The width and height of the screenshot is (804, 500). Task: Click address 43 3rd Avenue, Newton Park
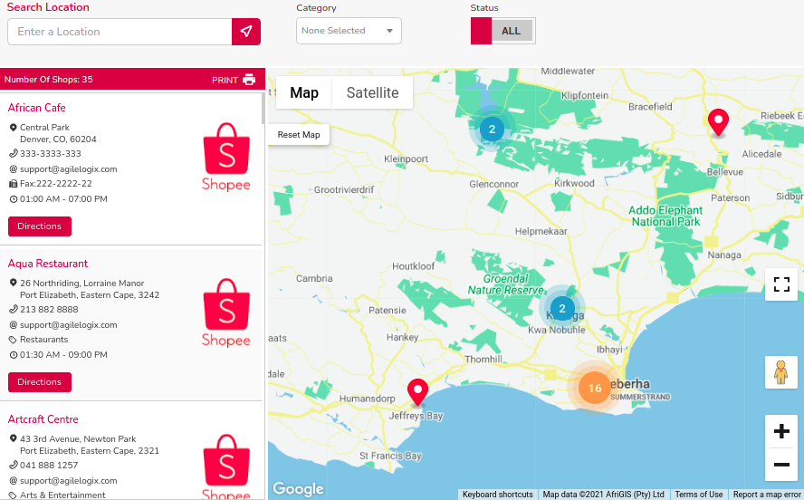78,439
